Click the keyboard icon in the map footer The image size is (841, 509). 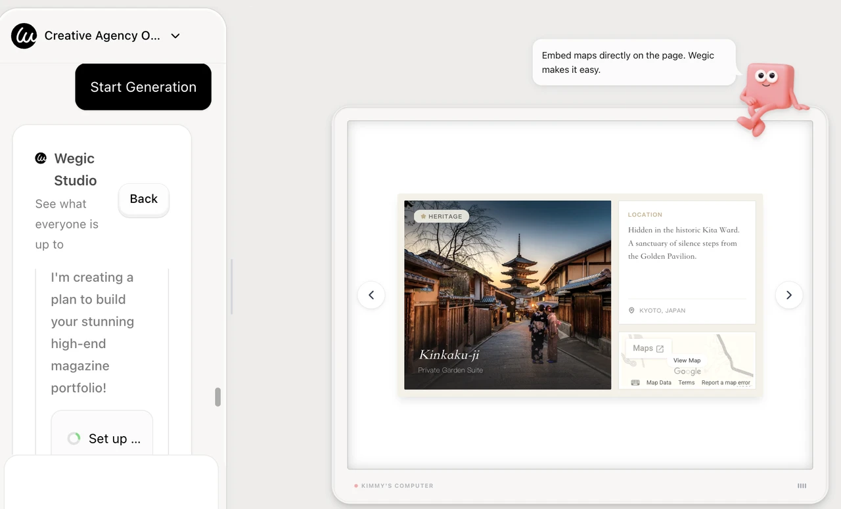click(636, 382)
